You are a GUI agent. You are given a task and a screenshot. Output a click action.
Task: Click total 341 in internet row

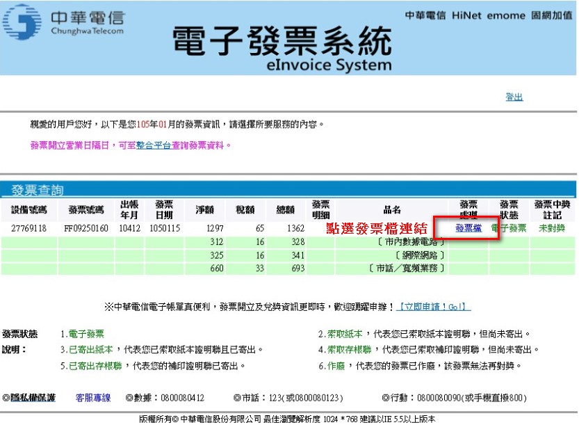[x=298, y=255]
